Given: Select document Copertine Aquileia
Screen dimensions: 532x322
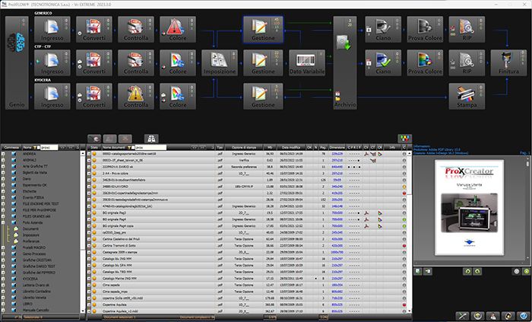Looking at the screenshot, I should tap(114, 304).
